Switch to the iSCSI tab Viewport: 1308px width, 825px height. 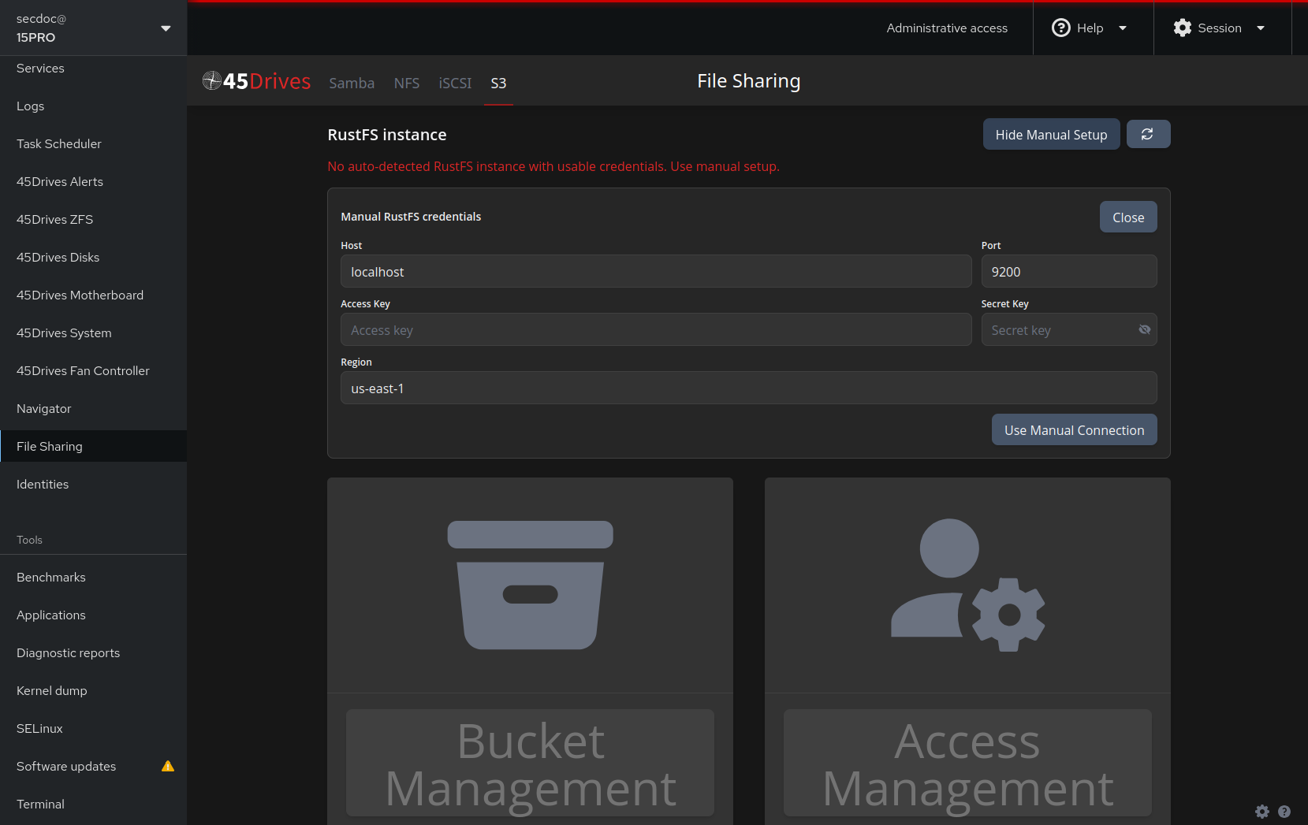click(455, 83)
